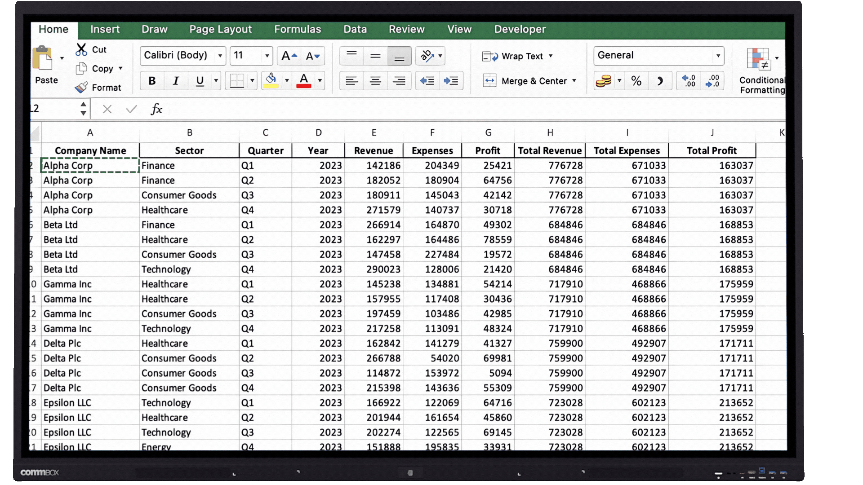Viewport: 863px width, 485px height.
Task: Click the Cut scissors icon
Action: pyautogui.click(x=81, y=49)
